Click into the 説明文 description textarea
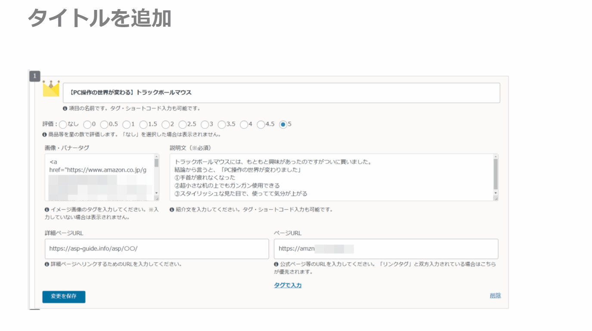 coord(331,177)
